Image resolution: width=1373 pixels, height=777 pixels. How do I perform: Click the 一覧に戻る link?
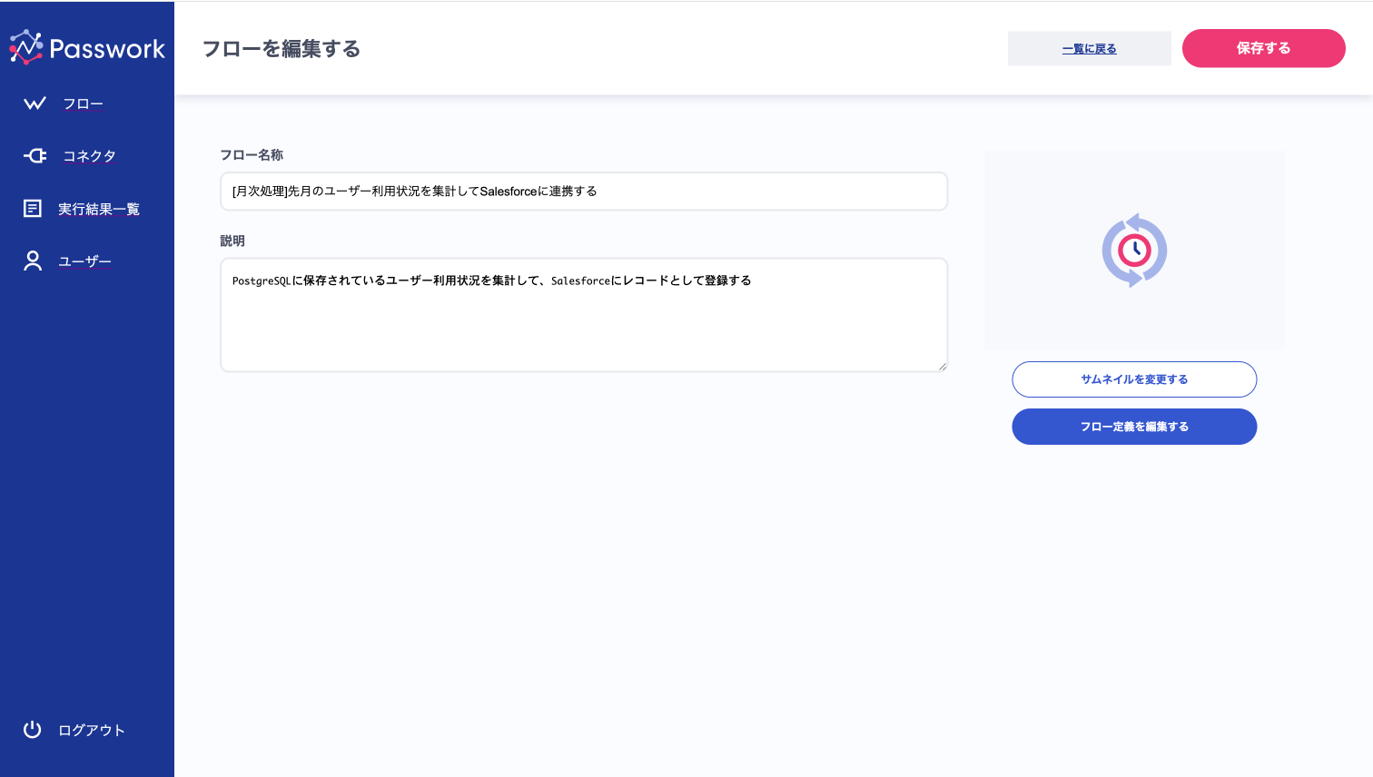[1089, 49]
